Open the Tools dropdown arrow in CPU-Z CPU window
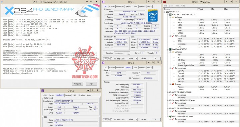 pyautogui.click(x=136, y=58)
